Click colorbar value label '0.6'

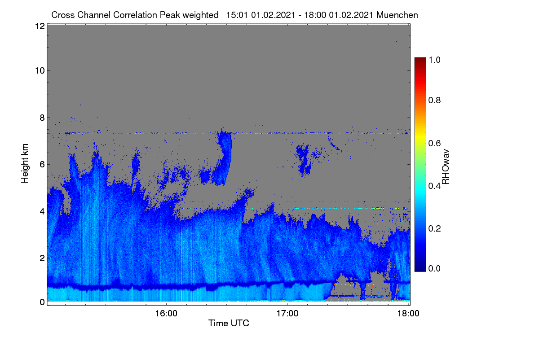pos(435,143)
